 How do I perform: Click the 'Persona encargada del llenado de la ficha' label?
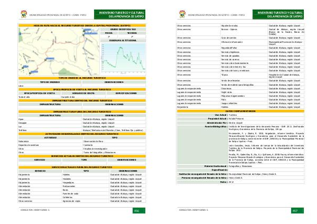click(x=204, y=178)
